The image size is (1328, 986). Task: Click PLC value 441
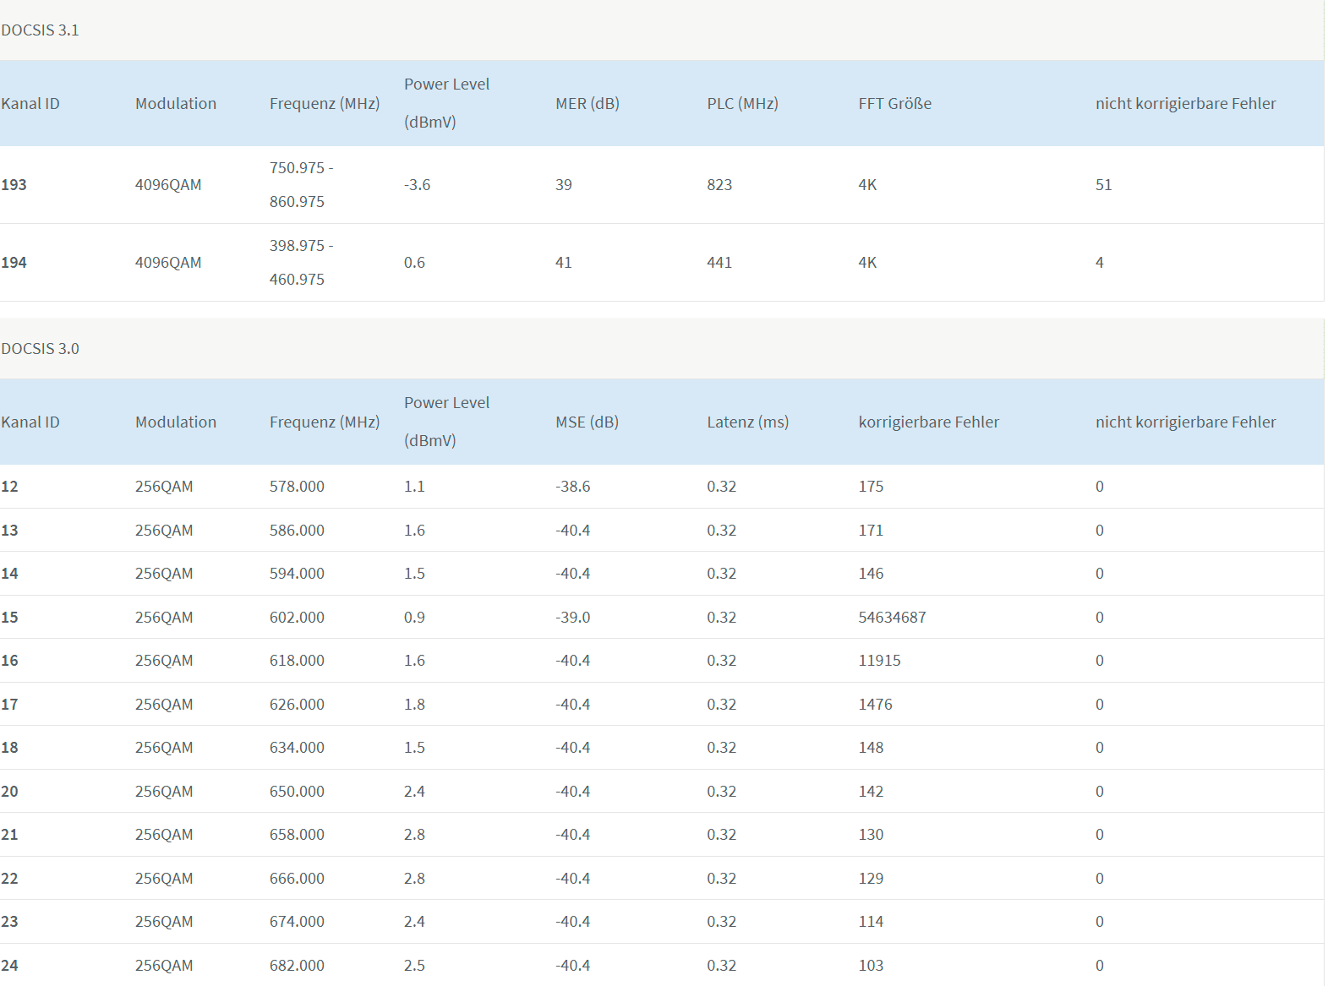719,263
